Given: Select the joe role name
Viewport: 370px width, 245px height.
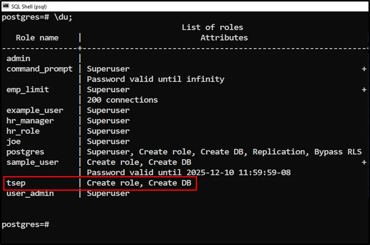Looking at the screenshot, I should (x=14, y=141).
